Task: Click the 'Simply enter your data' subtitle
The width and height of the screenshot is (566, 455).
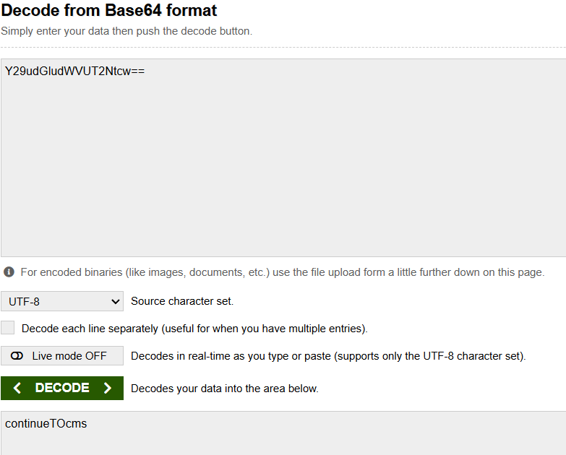Action: [x=127, y=32]
